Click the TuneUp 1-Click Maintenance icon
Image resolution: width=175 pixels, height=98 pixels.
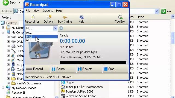[63, 87]
